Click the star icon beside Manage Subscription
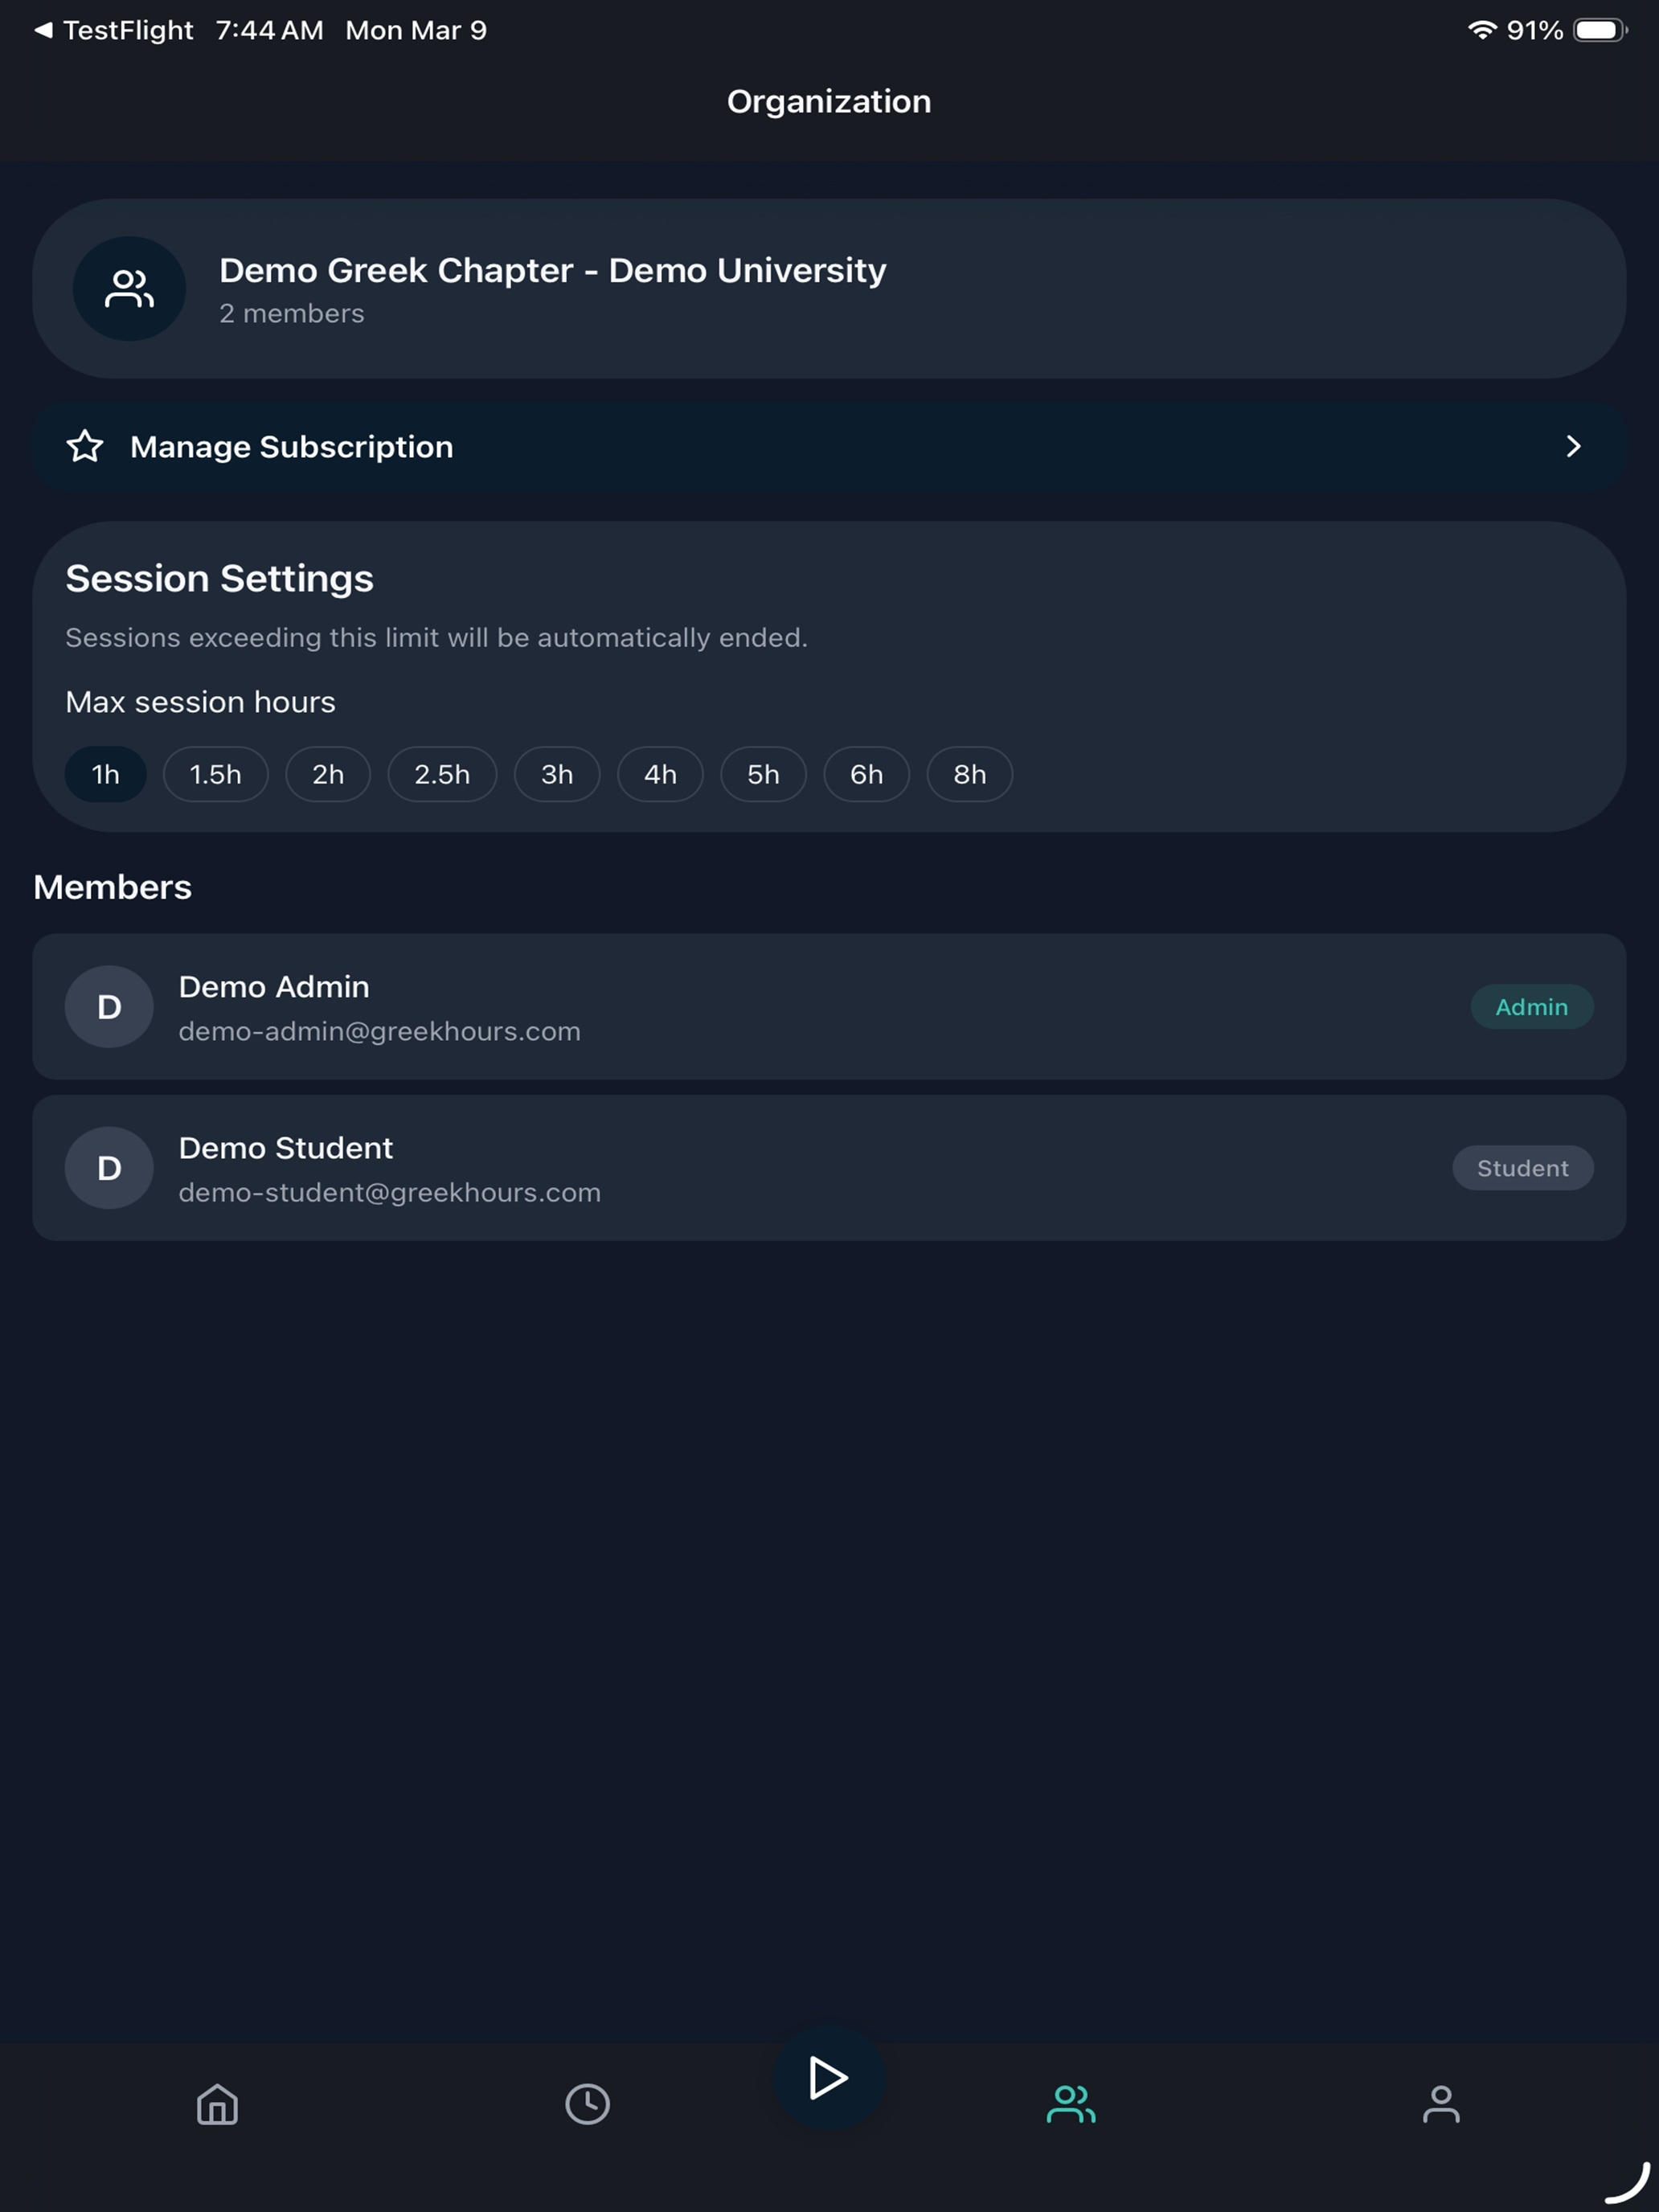The height and width of the screenshot is (2212, 1659). (x=85, y=446)
